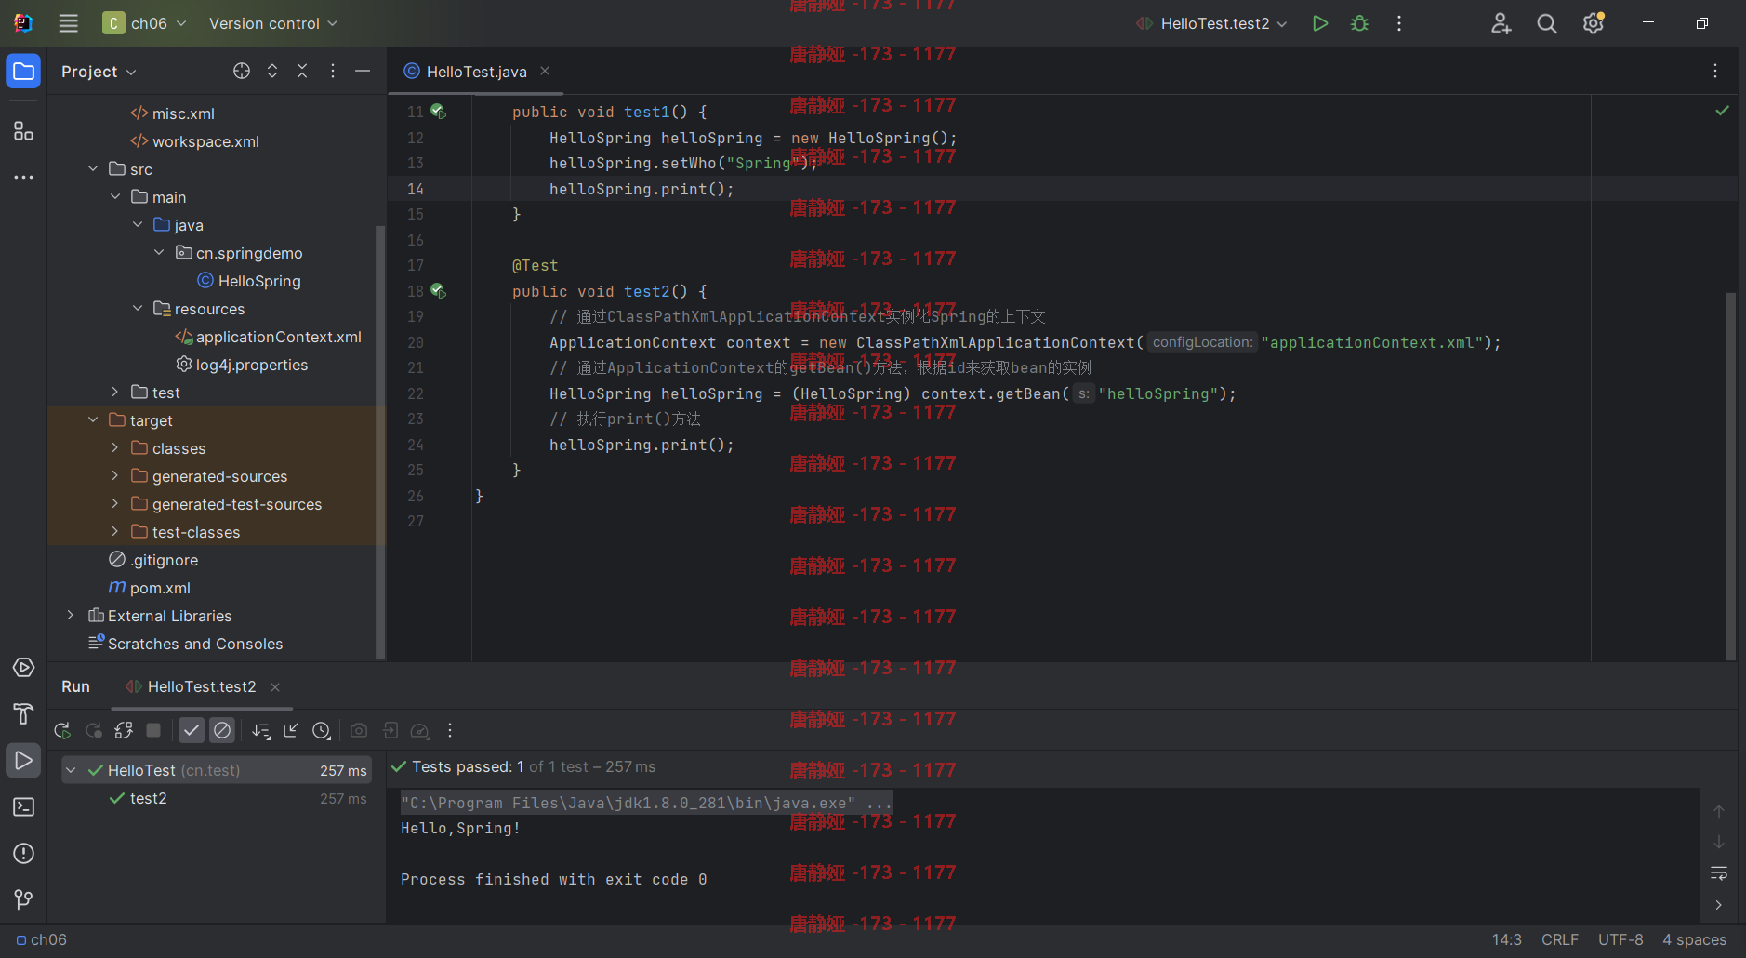Expand all in Project panel
The height and width of the screenshot is (958, 1746).
[x=272, y=71]
